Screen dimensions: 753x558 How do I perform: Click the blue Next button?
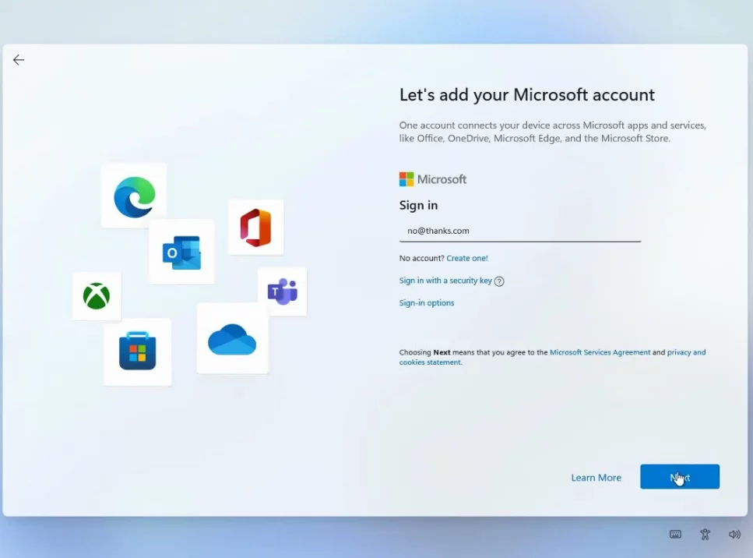(680, 477)
